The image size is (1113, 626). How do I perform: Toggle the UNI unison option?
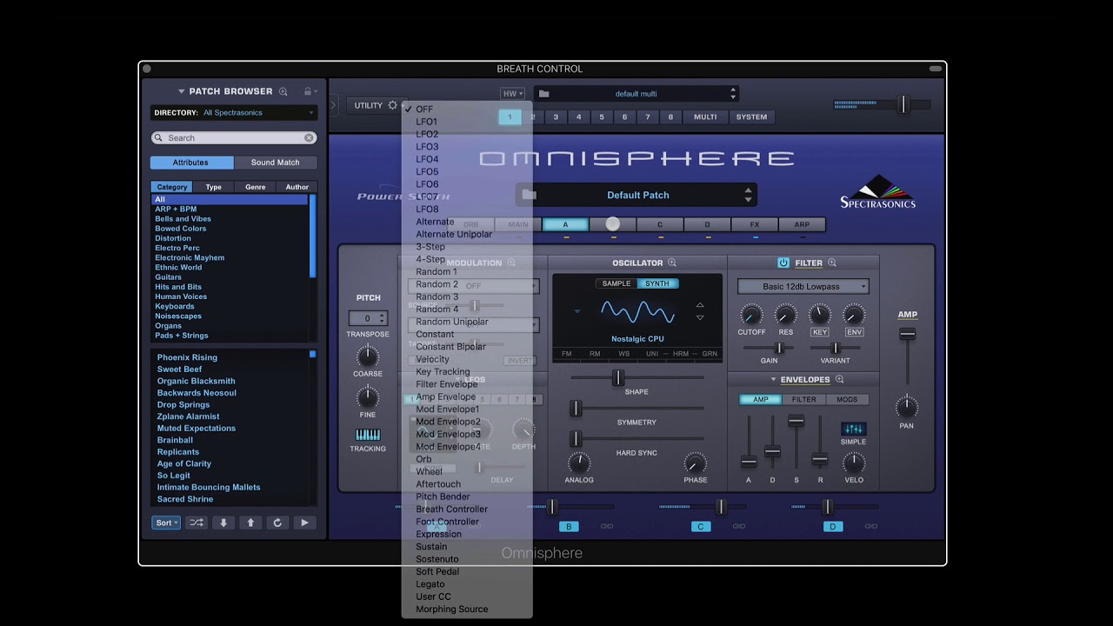(x=652, y=354)
